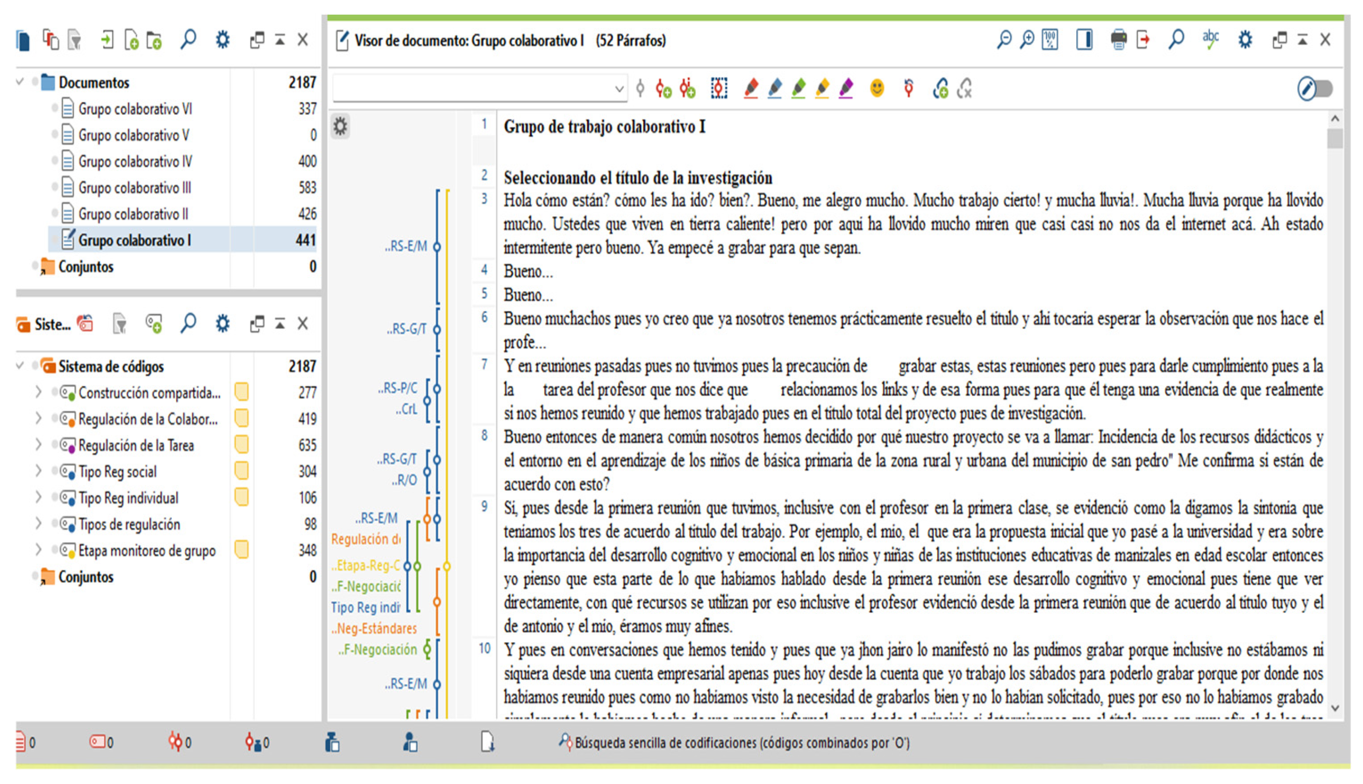Click the code with new code icon
This screenshot has height=784, width=1363.
click(663, 88)
